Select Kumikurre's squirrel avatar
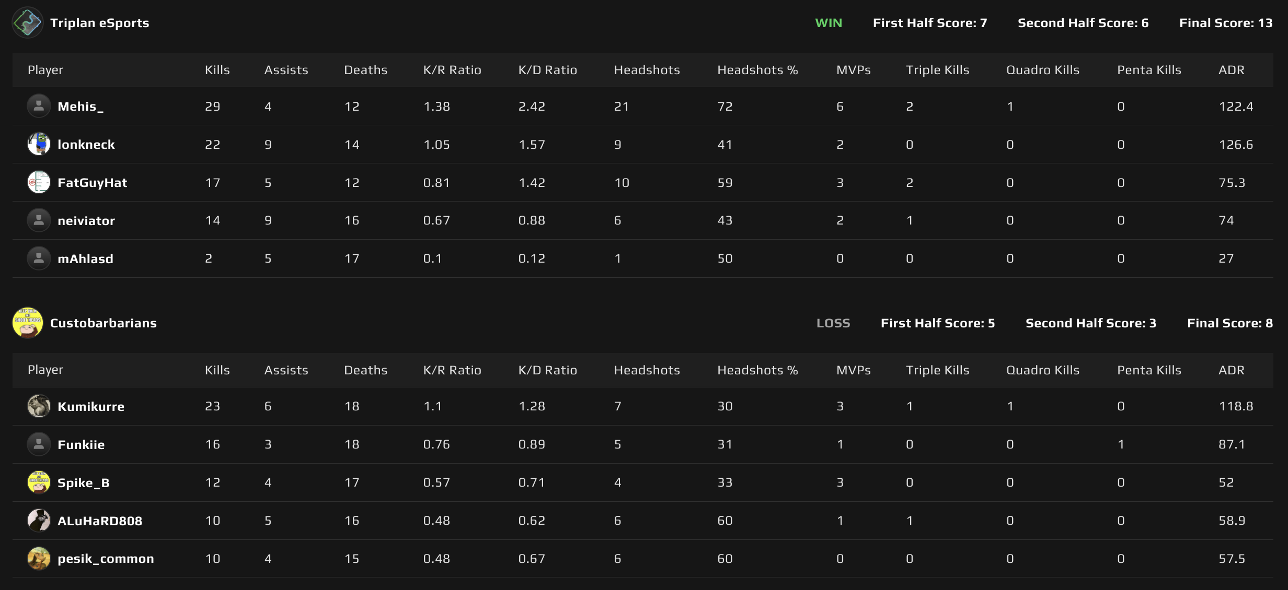The height and width of the screenshot is (590, 1288). pos(39,406)
